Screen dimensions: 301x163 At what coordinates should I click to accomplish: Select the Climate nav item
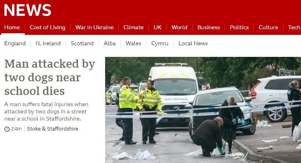134,27
